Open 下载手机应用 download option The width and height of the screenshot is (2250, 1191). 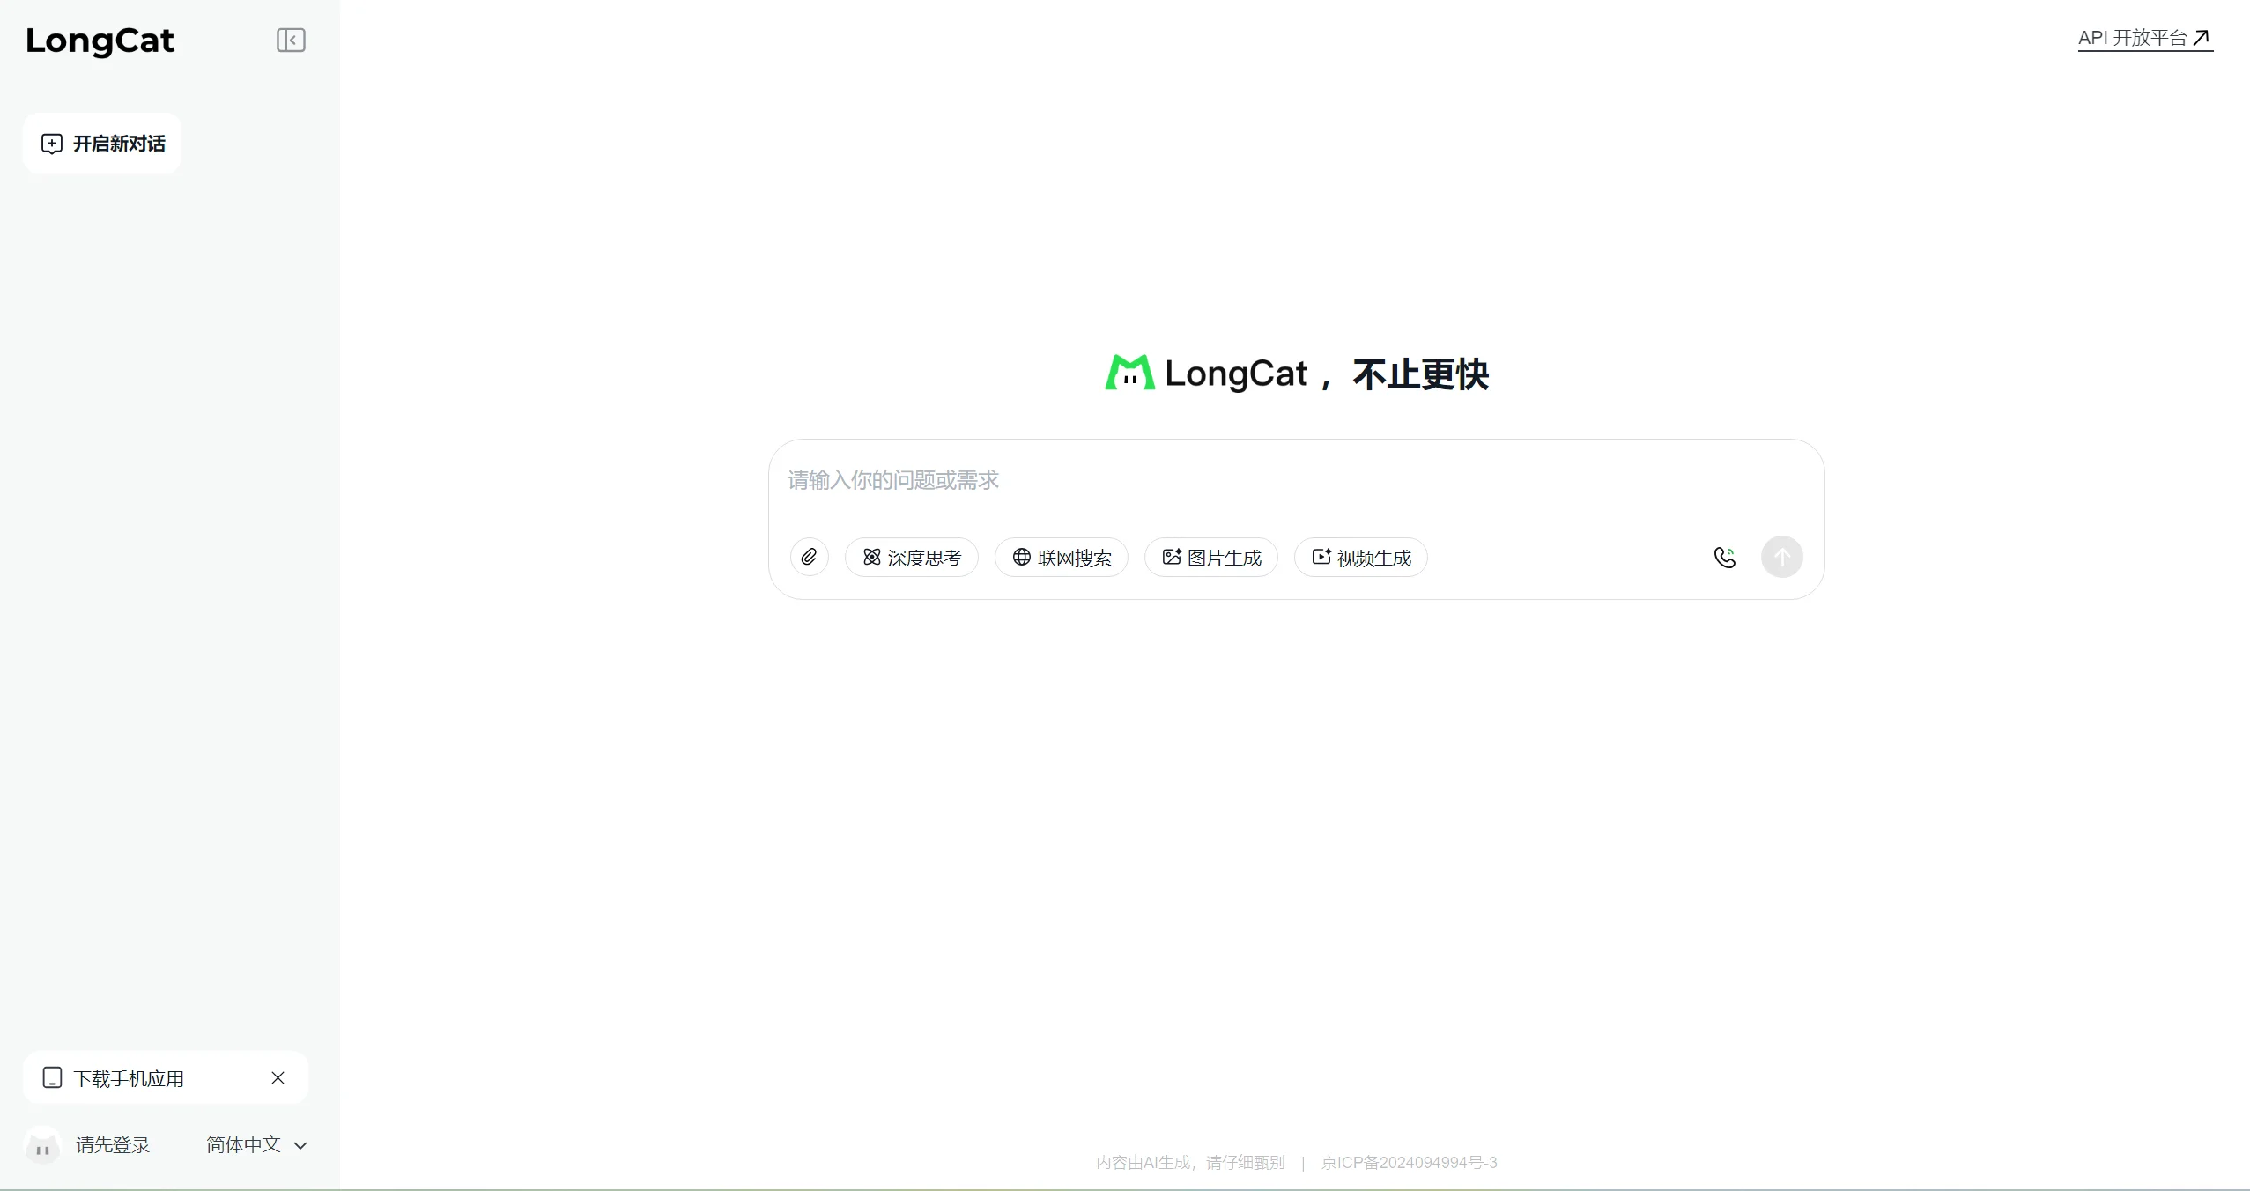pyautogui.click(x=129, y=1078)
